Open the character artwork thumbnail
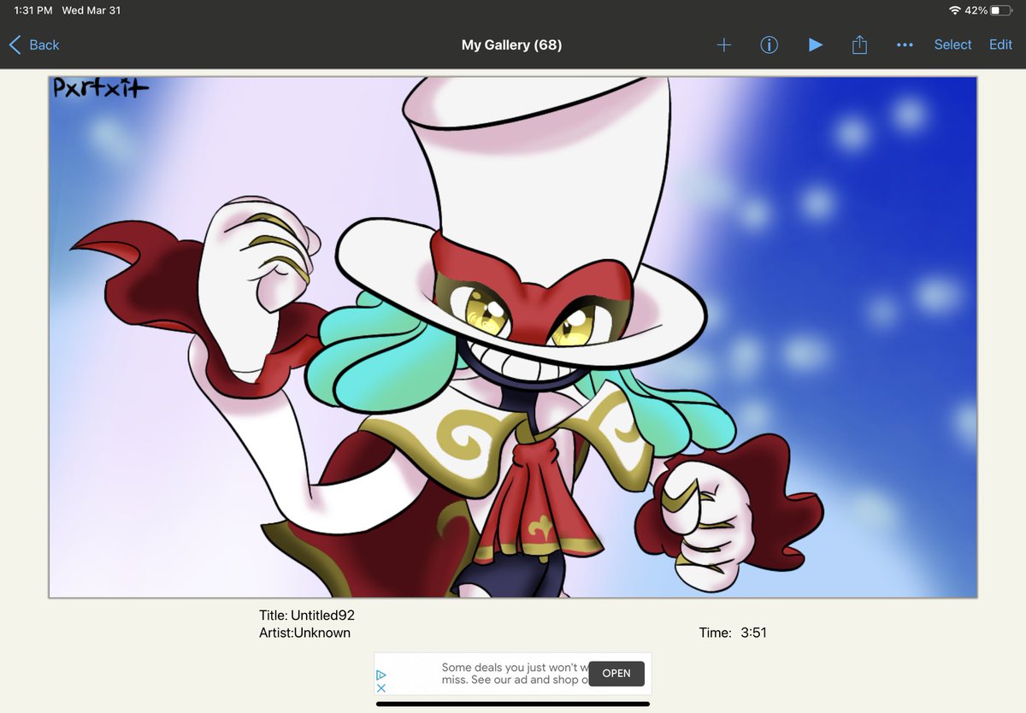The width and height of the screenshot is (1026, 713). tap(513, 337)
